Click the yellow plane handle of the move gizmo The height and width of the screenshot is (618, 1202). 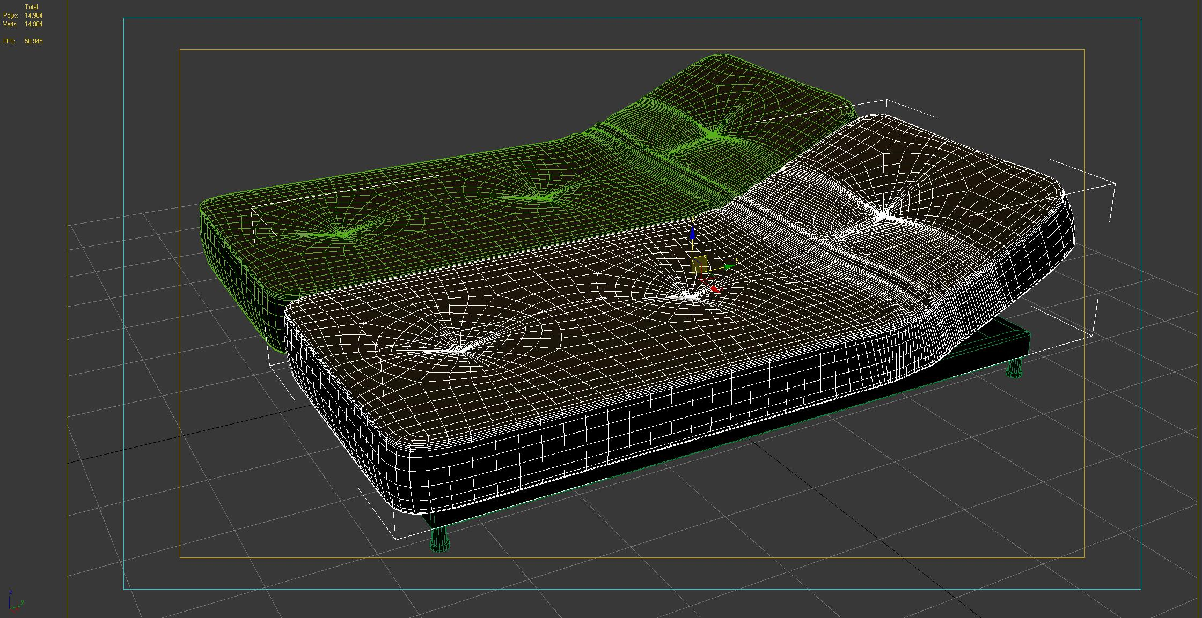click(700, 264)
